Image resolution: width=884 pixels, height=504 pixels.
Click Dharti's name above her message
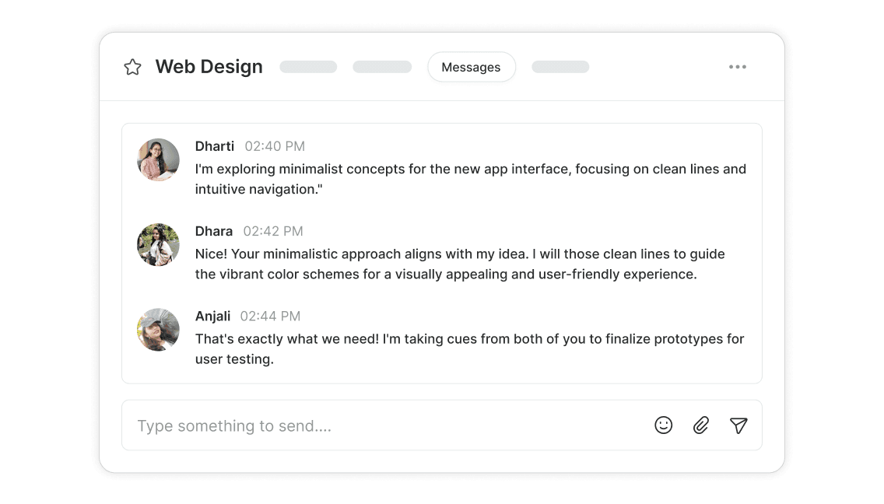(215, 146)
